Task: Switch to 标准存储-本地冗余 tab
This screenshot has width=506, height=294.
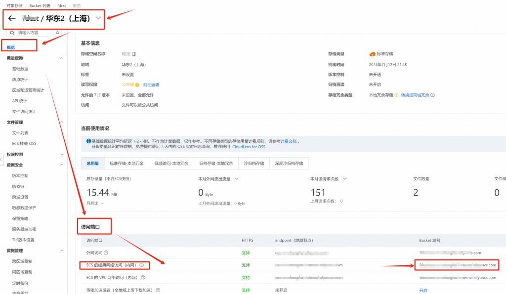Action: click(126, 163)
